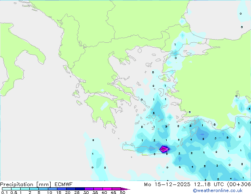Click the legend label 0.1
The width and height of the screenshot is (251, 194).
pyautogui.click(x=4, y=192)
